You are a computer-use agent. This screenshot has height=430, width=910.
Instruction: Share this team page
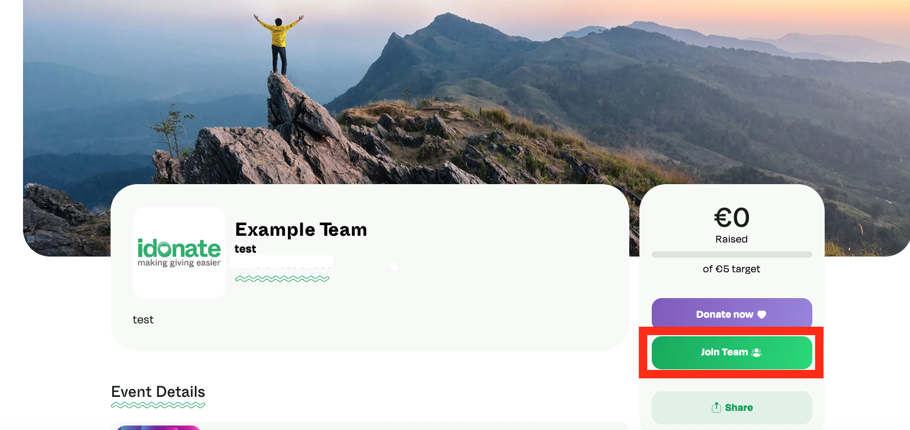732,408
